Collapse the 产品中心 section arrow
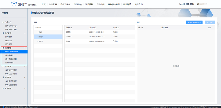This screenshot has width=221, height=108. [25, 22]
